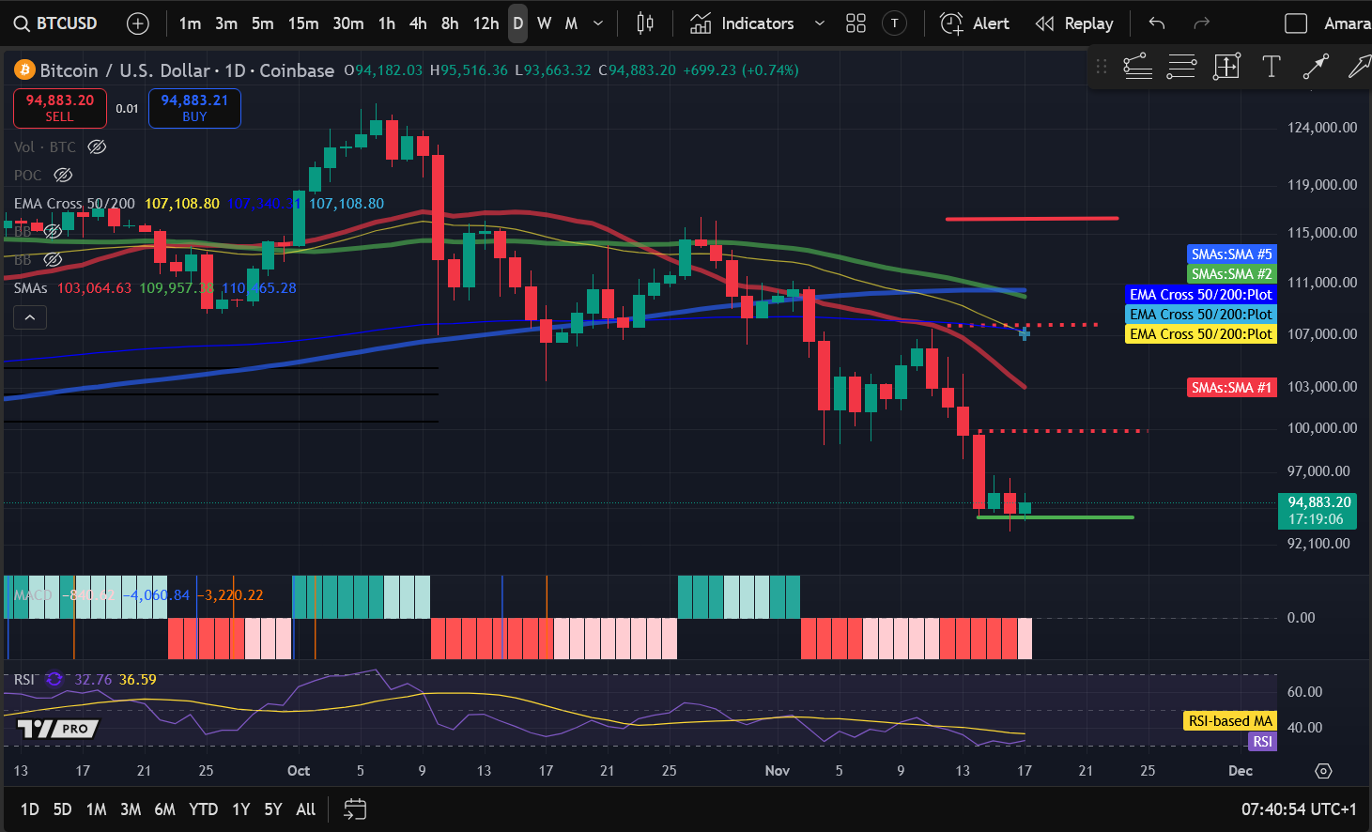
Task: Click the SMAs legend name
Action: pyautogui.click(x=31, y=288)
